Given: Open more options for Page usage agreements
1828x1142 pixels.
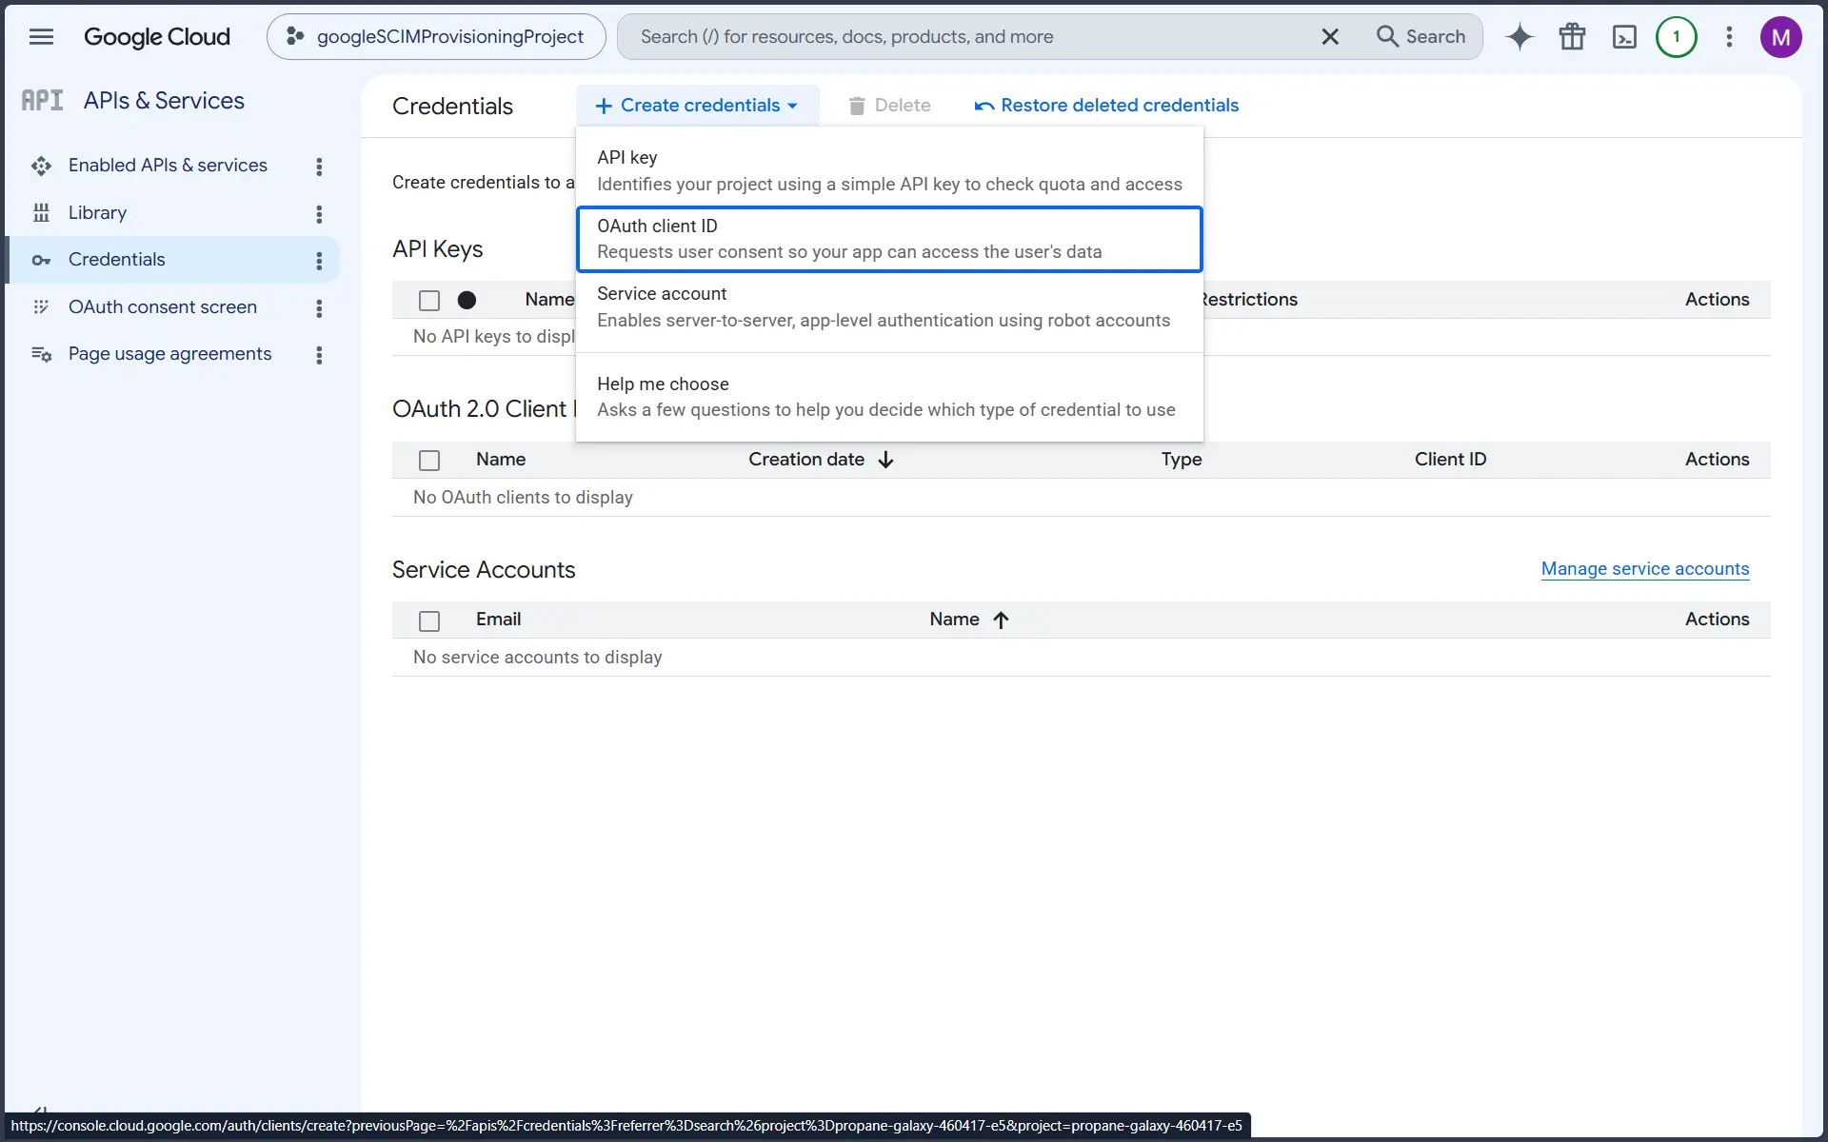Looking at the screenshot, I should tap(319, 355).
